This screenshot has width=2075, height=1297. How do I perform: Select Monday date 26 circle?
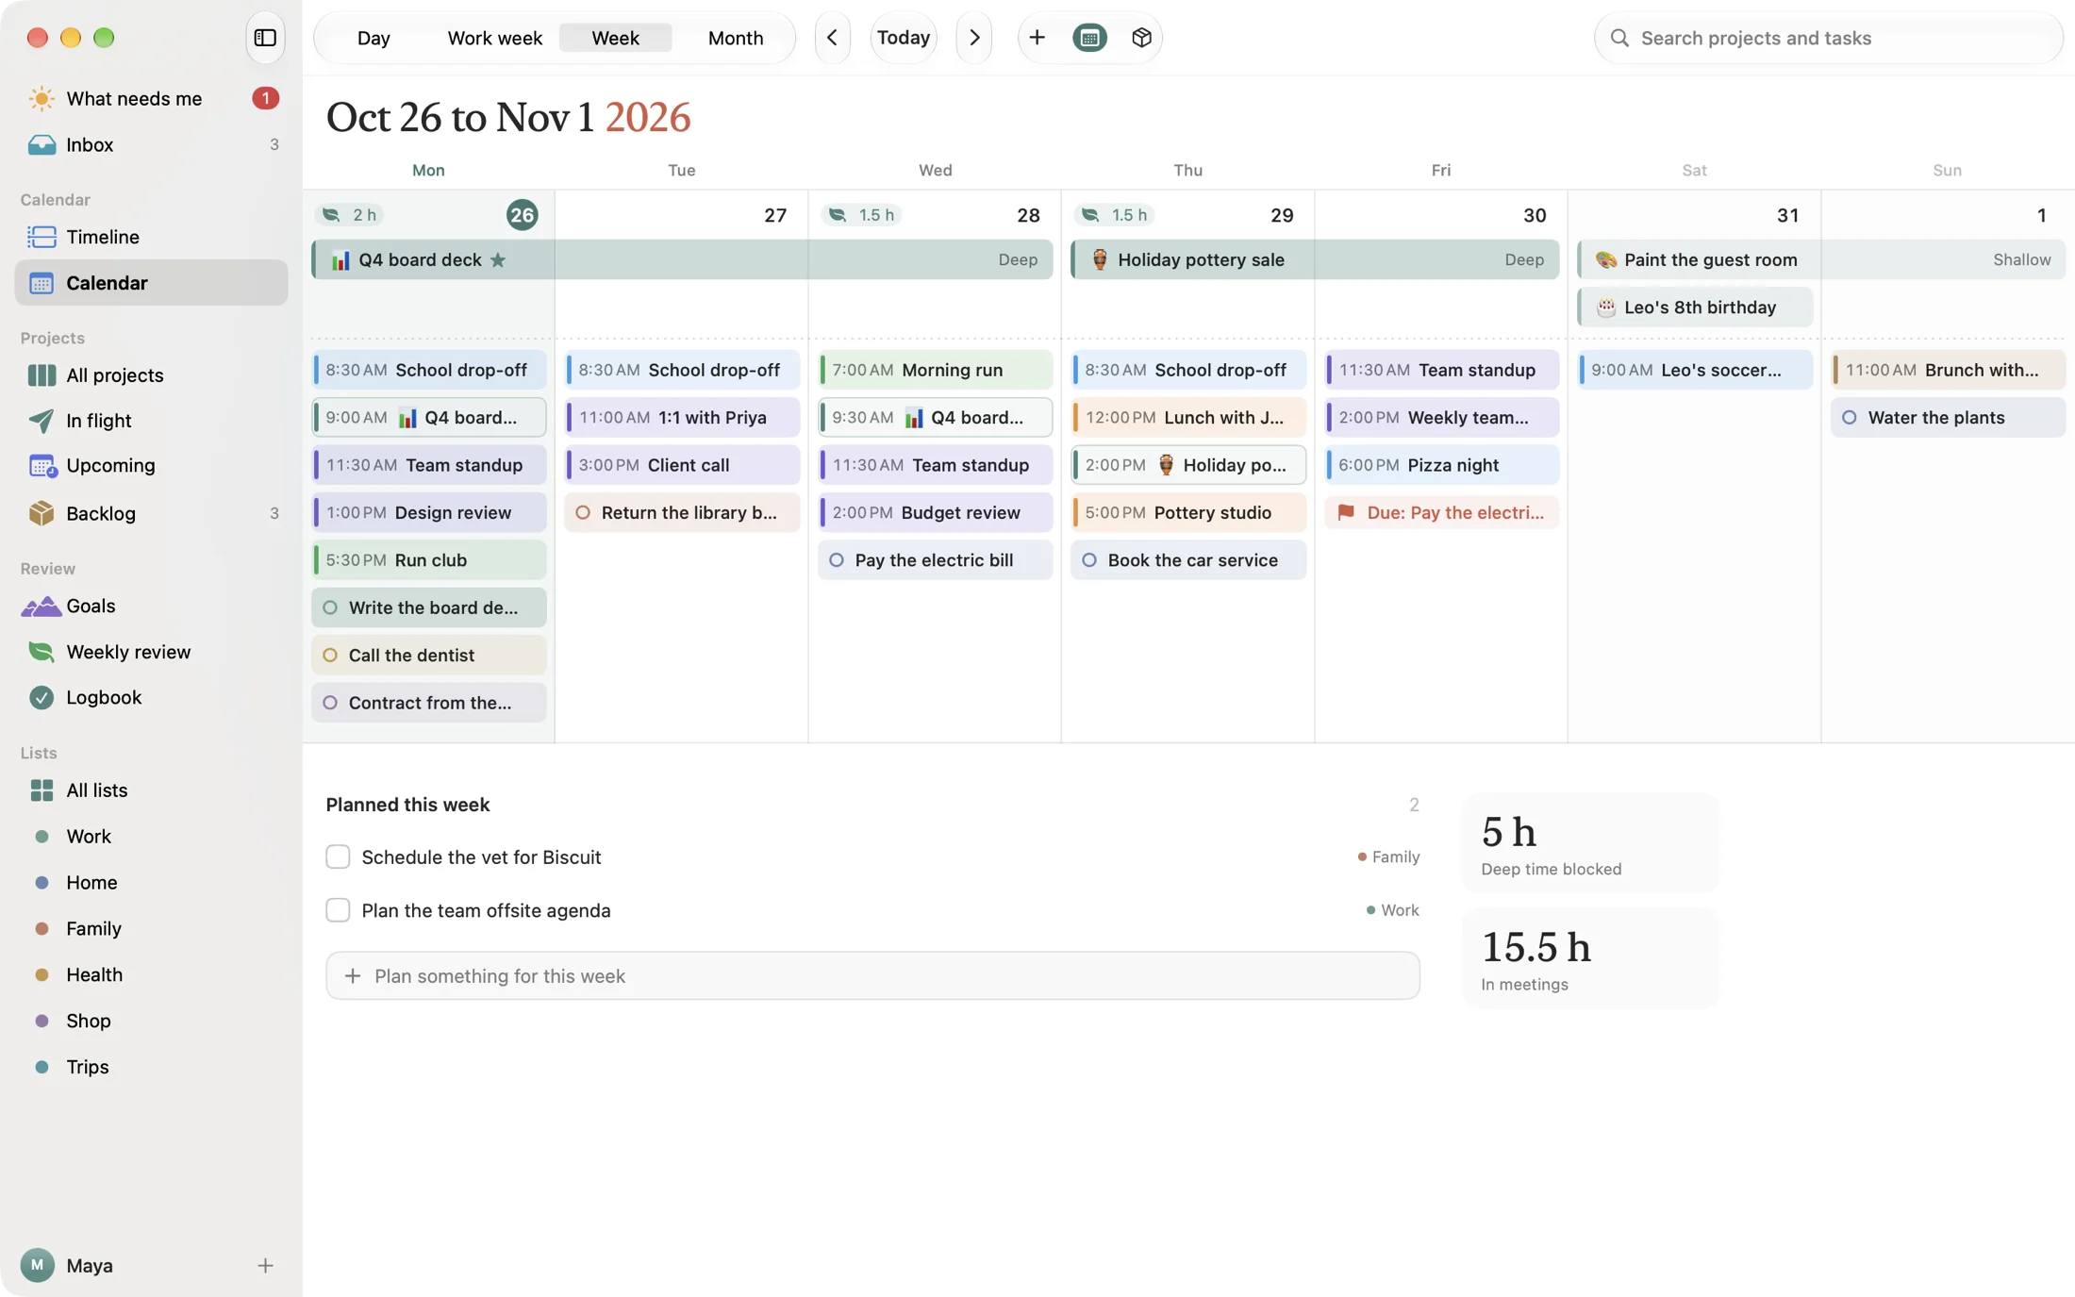click(522, 215)
